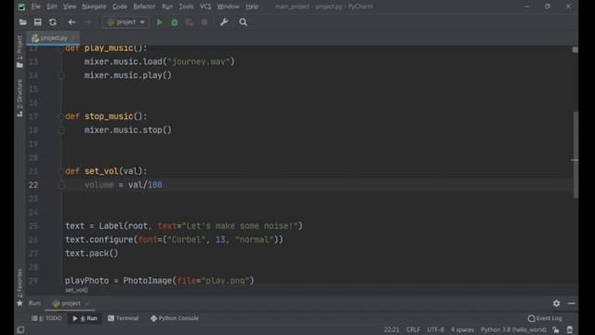
Task: Click the Save All disk icon
Action: [37, 22]
